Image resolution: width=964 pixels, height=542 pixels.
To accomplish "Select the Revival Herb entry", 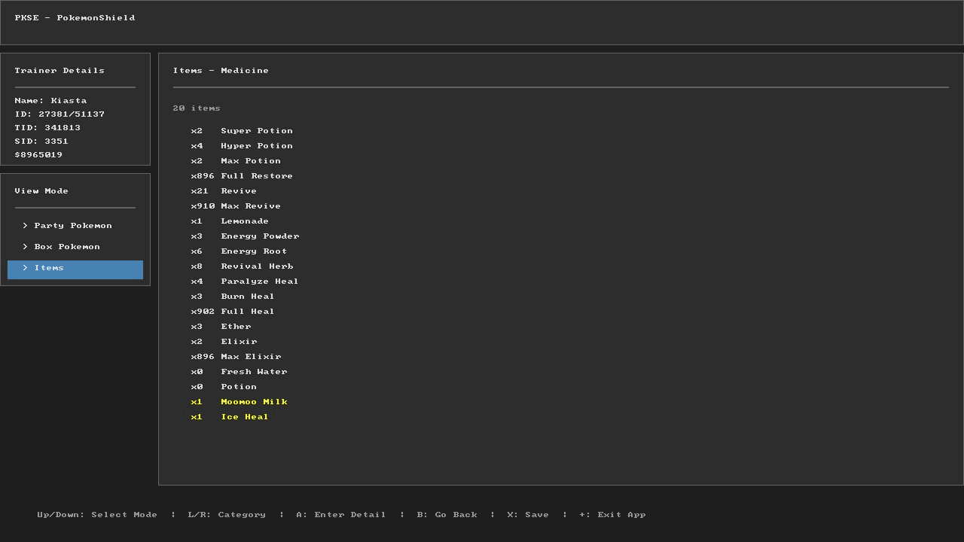I will click(x=242, y=266).
